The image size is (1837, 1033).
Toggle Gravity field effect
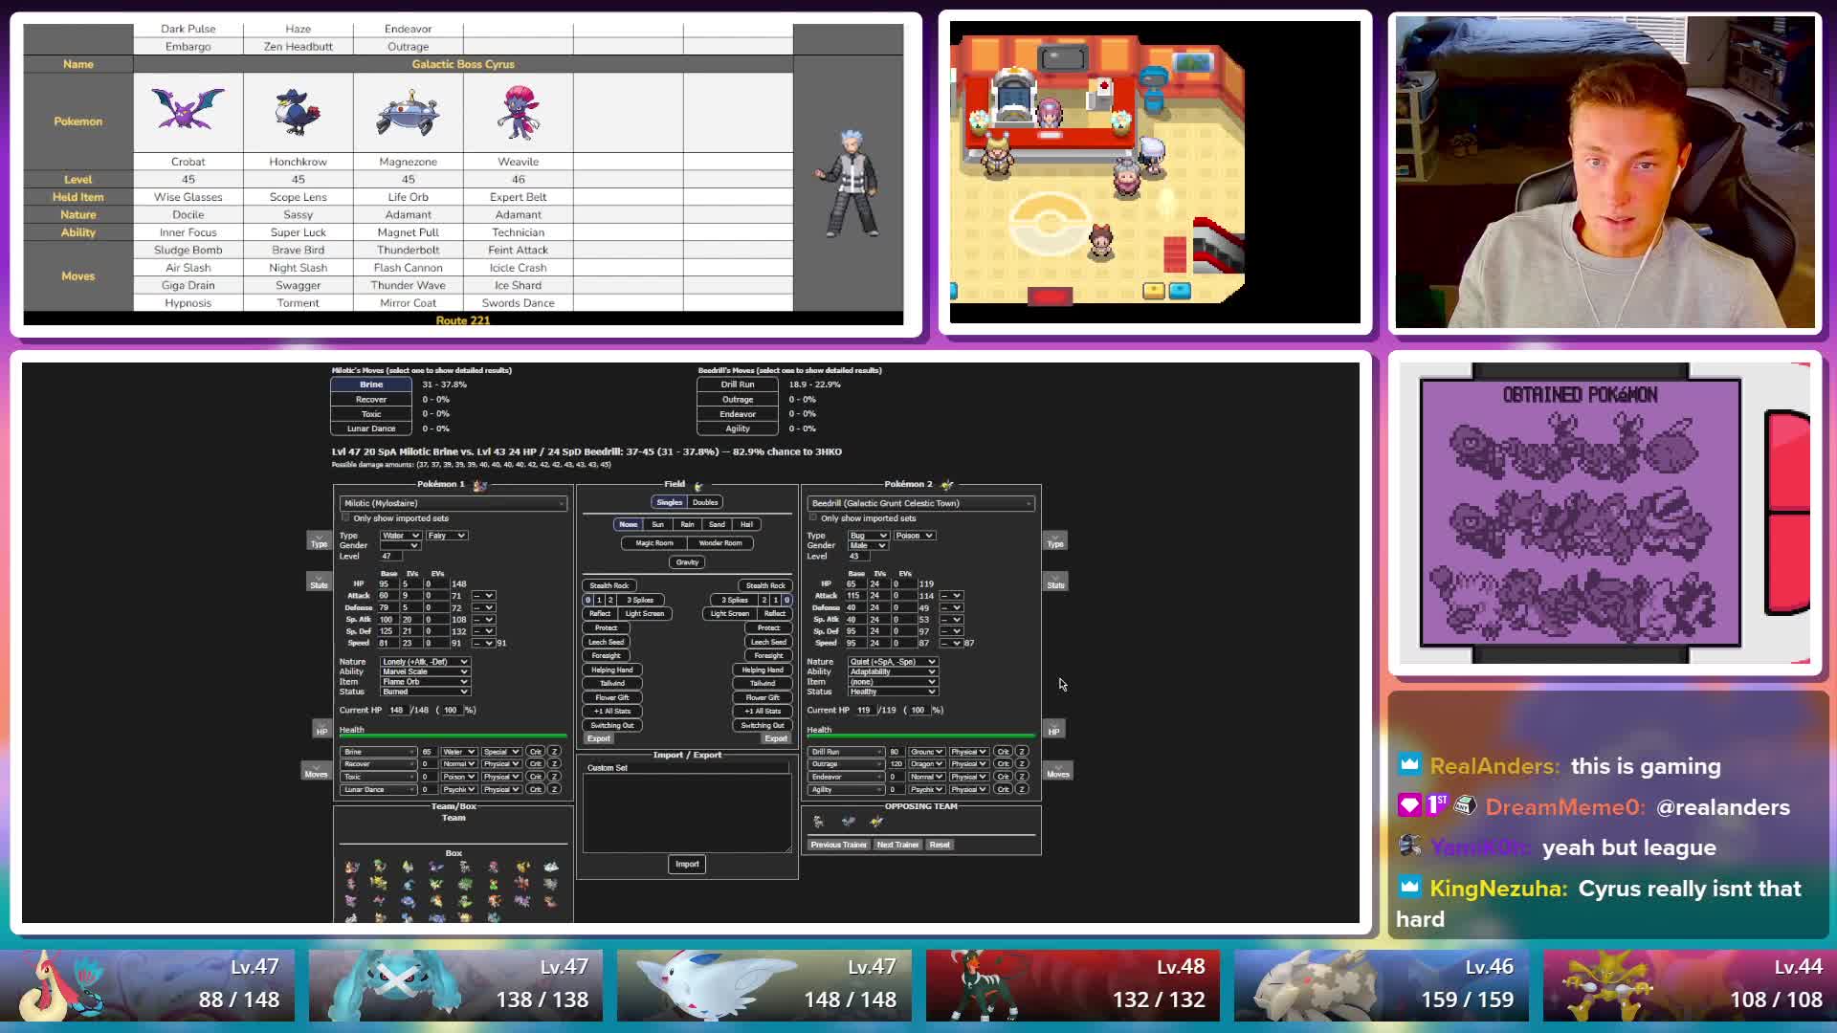(687, 562)
